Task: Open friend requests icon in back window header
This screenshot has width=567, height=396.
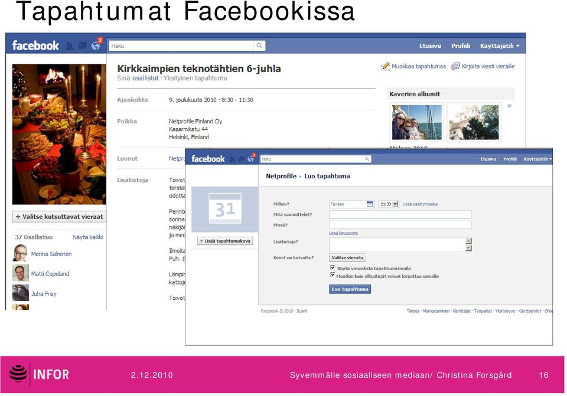Action: [69, 46]
